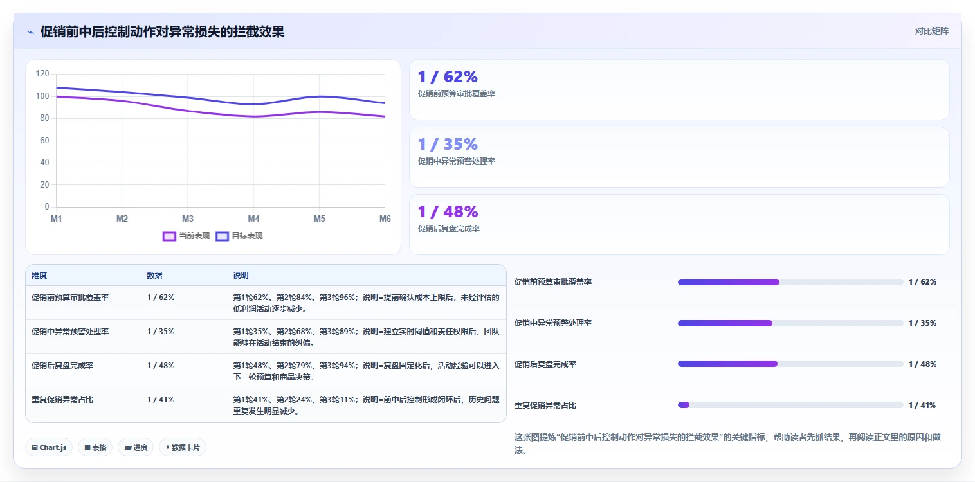Image resolution: width=975 pixels, height=482 pixels.
Task: Click the M6 axis label on chart
Action: 385,219
